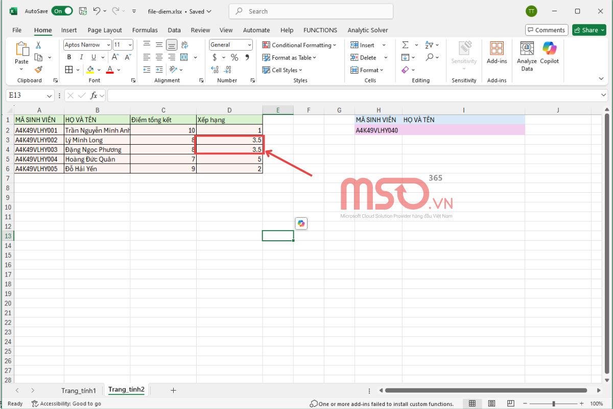Viewport: 613px width, 409px height.
Task: Click the Font Color red A
Action: point(110,70)
